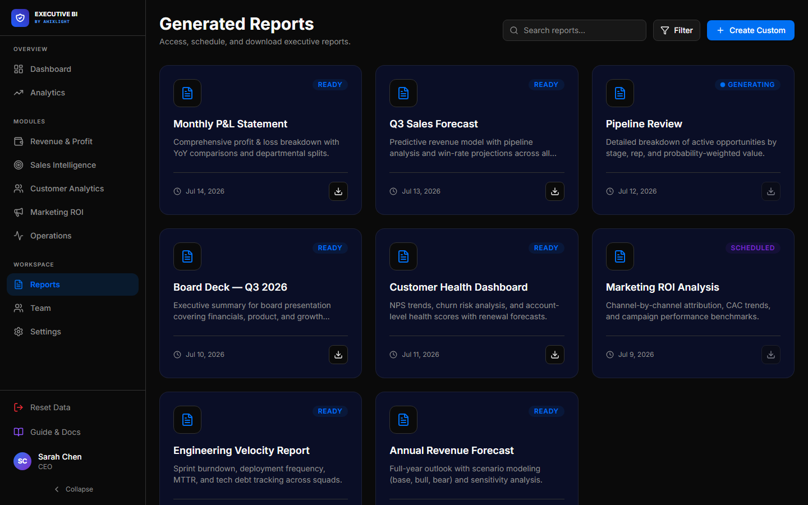Click the Sarah Chen user name
808x505 pixels.
[60, 457]
